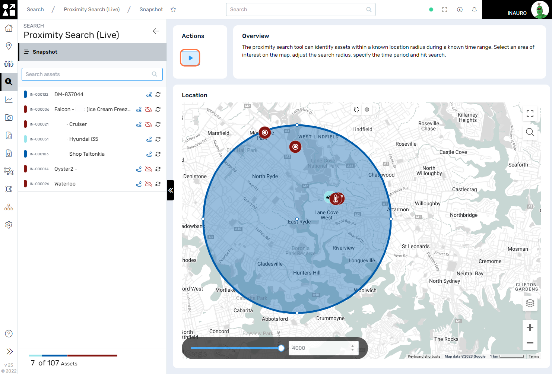
Task: Refresh the Hyundai i35 row
Action: tap(158, 139)
